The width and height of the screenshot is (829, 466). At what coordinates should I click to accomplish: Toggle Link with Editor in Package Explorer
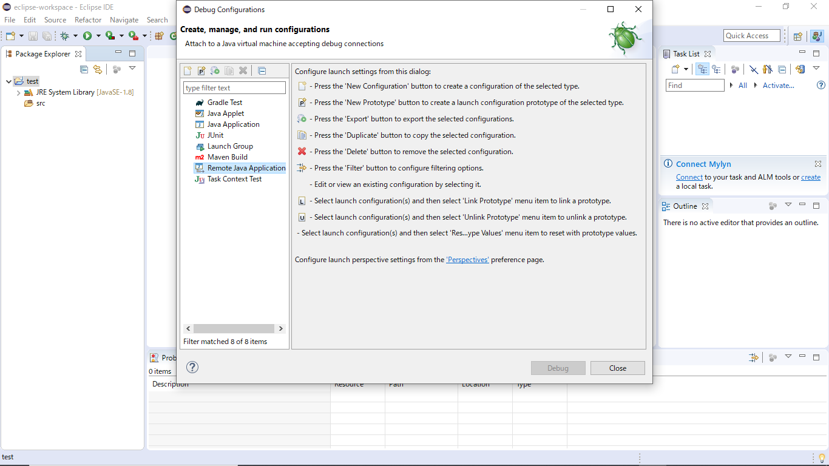click(x=97, y=70)
